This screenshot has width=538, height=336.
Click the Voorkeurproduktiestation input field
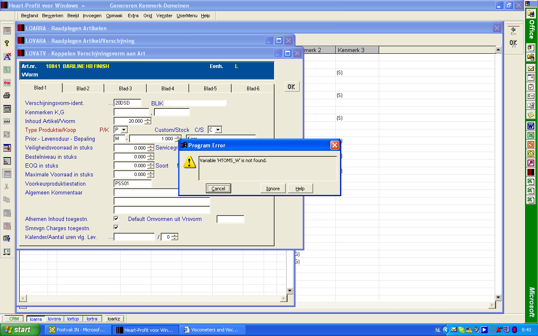pyautogui.click(x=133, y=184)
